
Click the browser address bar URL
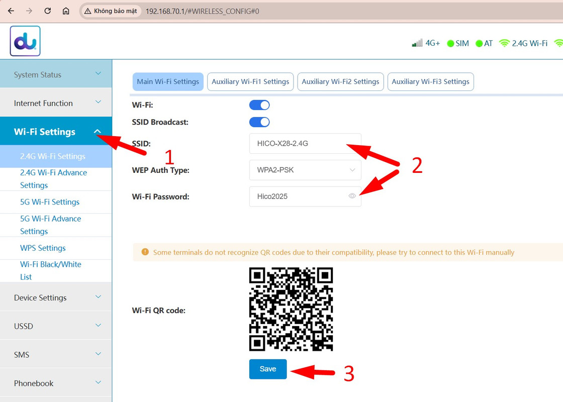coord(202,11)
